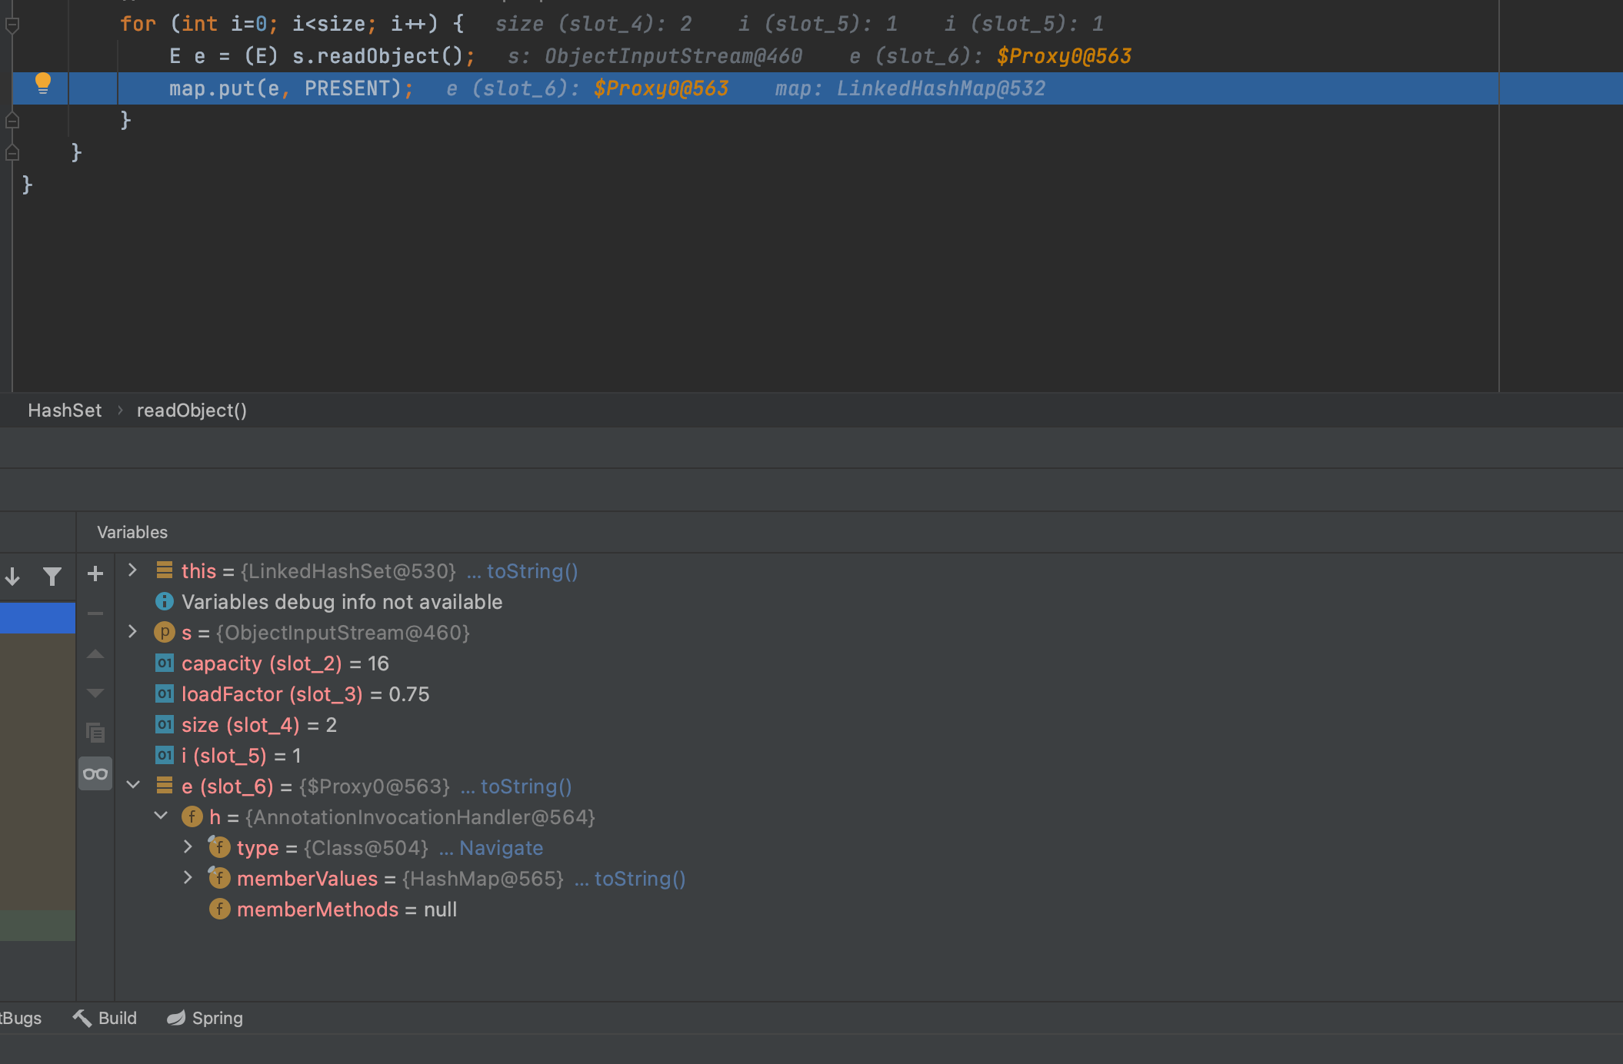The height and width of the screenshot is (1064, 1623).
Task: Click readObject() in the breadcrumb bar
Action: [192, 411]
